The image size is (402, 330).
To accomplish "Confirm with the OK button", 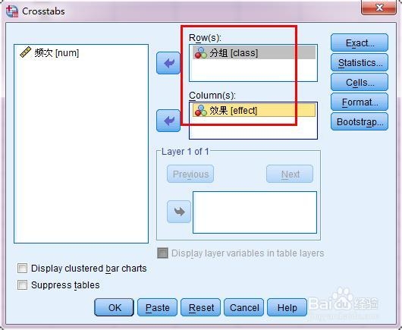I will [114, 307].
